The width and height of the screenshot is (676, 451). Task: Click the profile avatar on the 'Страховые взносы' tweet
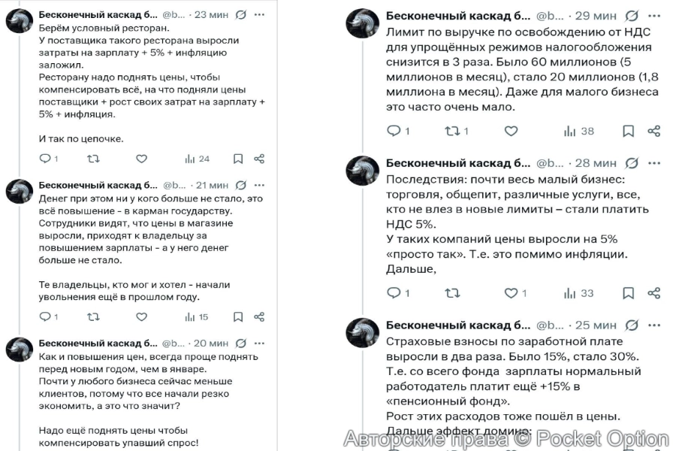point(362,333)
